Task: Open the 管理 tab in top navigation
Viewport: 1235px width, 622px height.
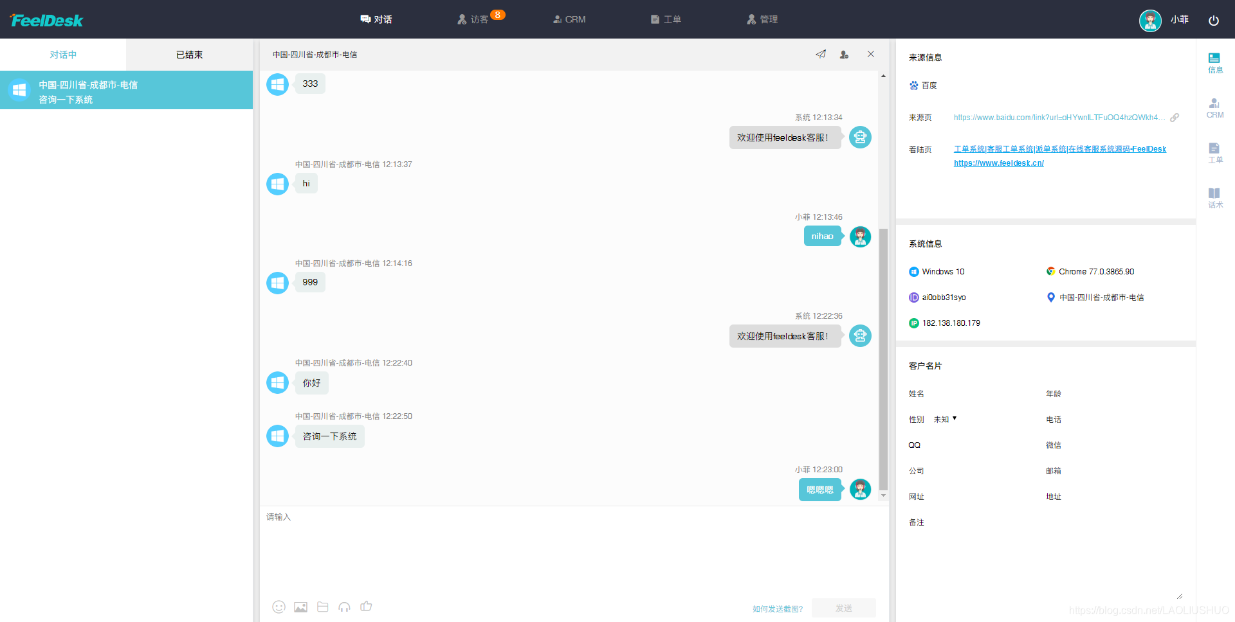Action: [x=762, y=19]
